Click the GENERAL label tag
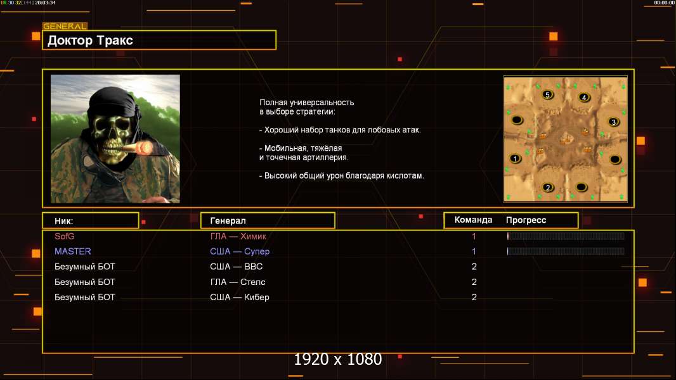 tap(65, 26)
